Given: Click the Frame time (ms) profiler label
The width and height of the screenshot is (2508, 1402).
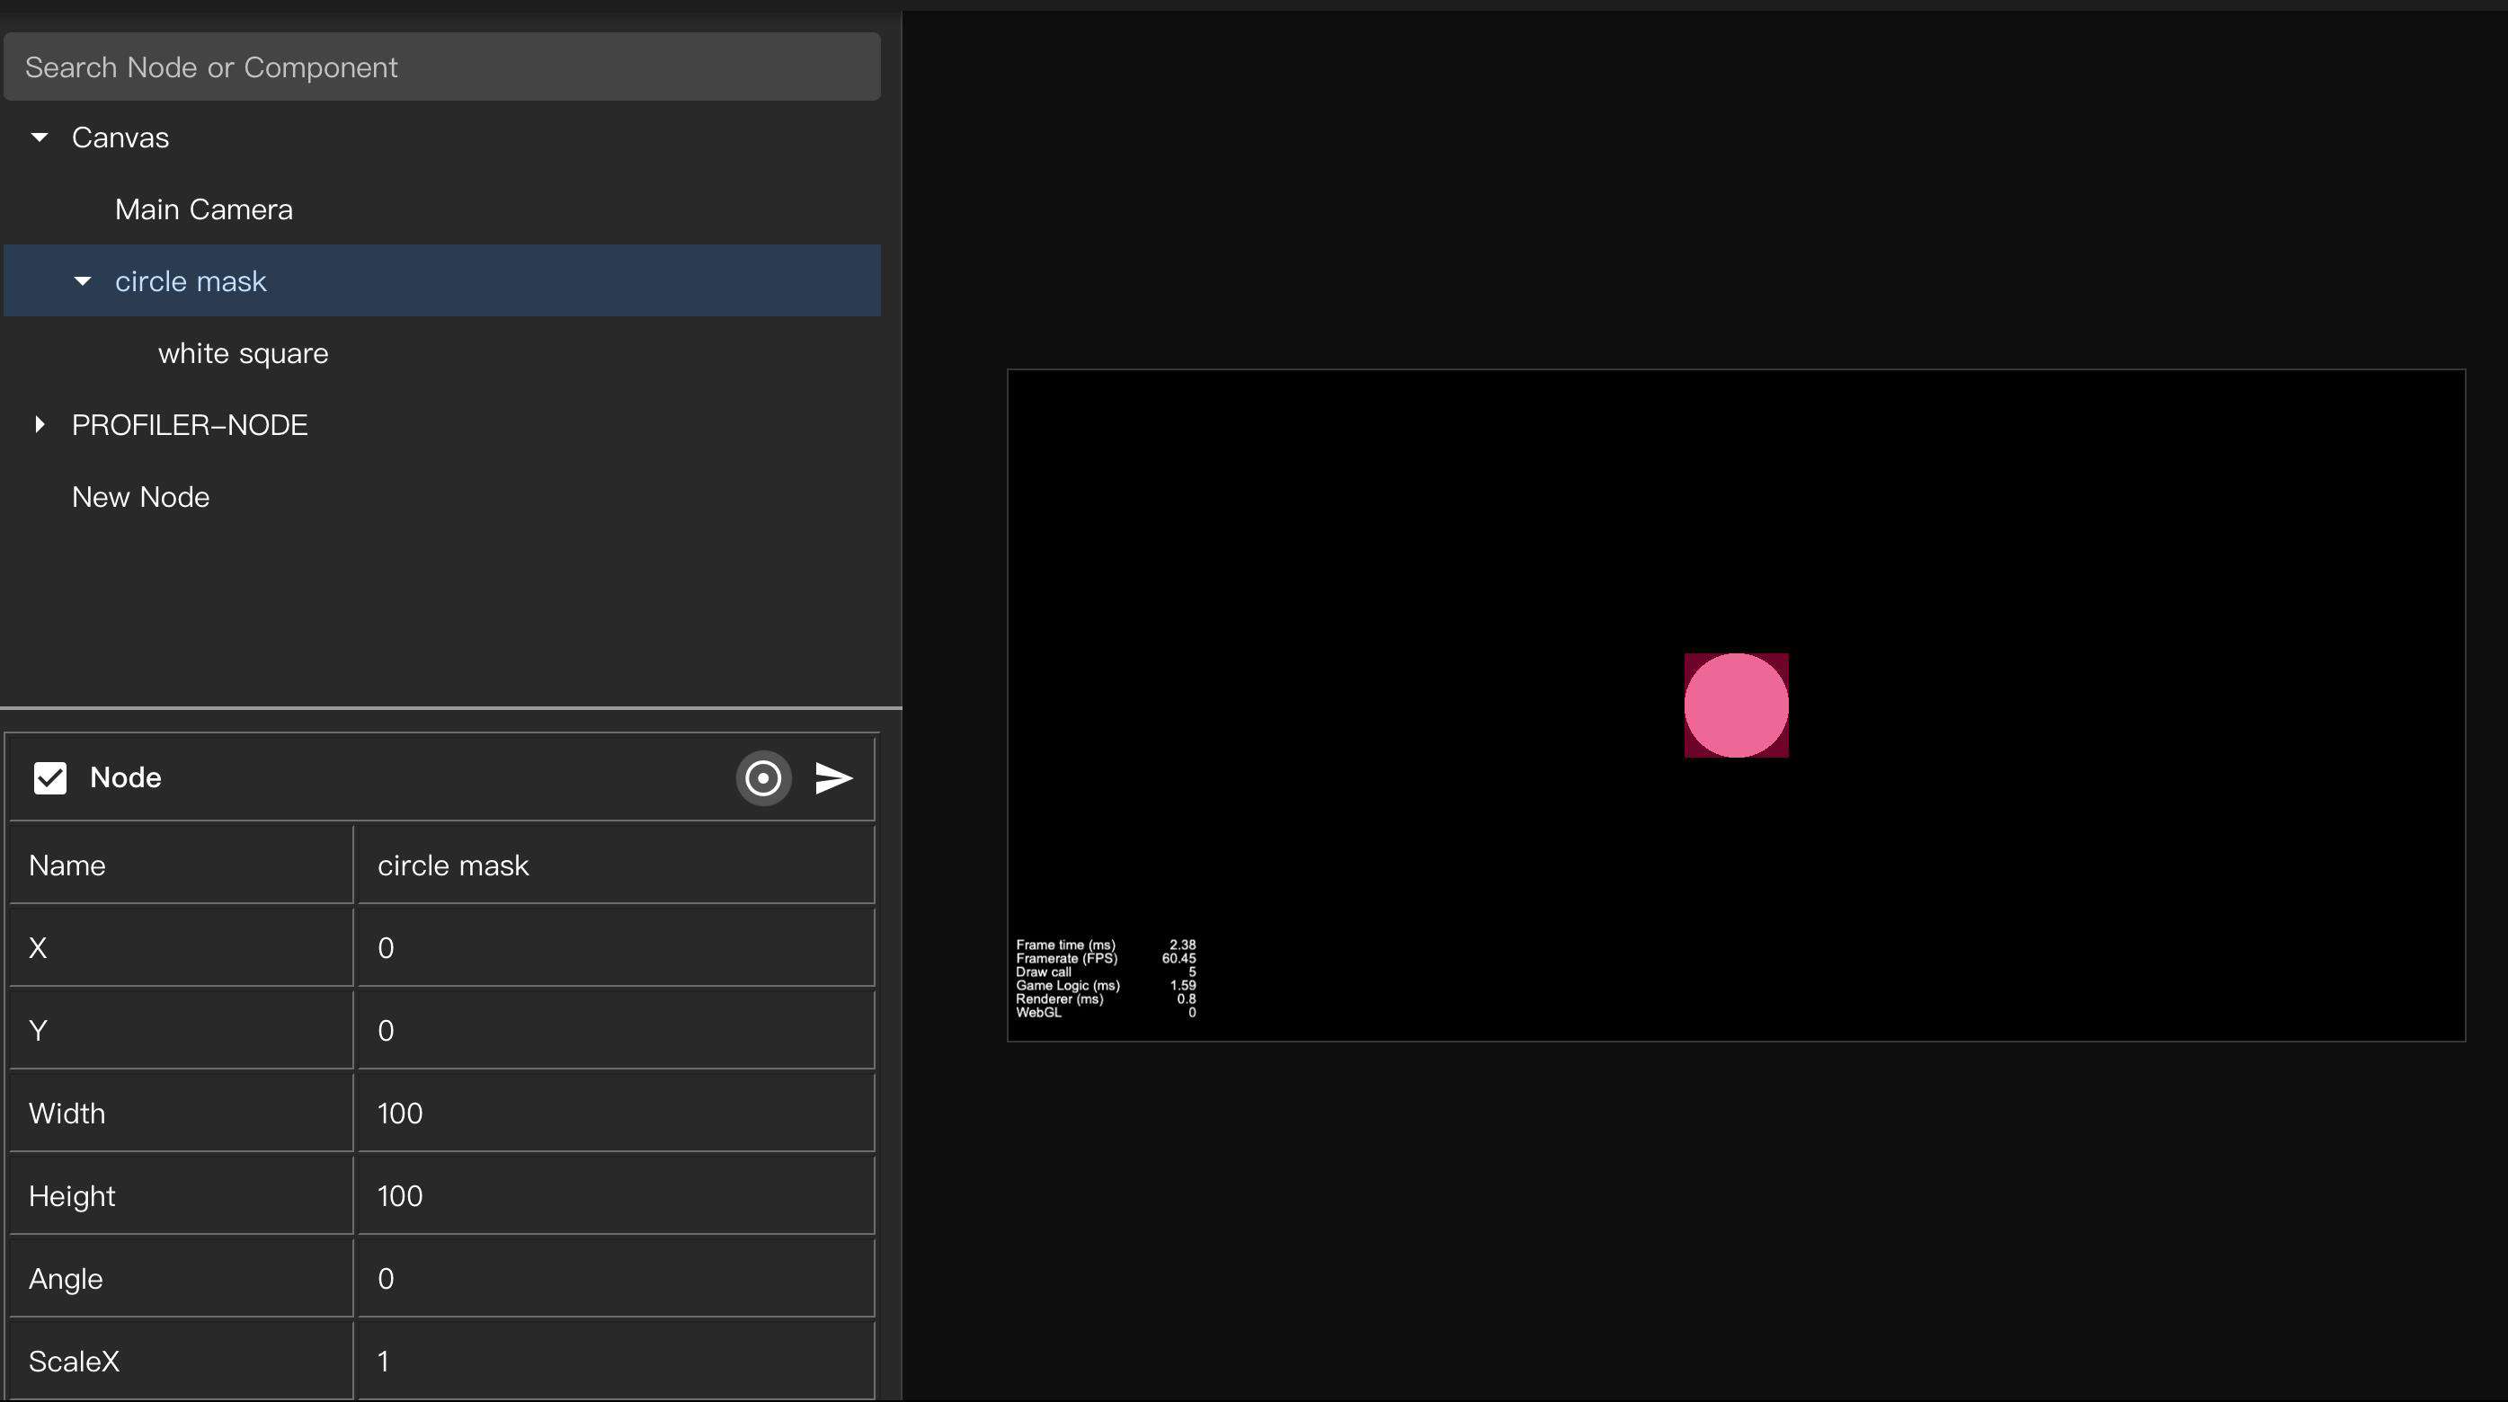Looking at the screenshot, I should pos(1065,945).
